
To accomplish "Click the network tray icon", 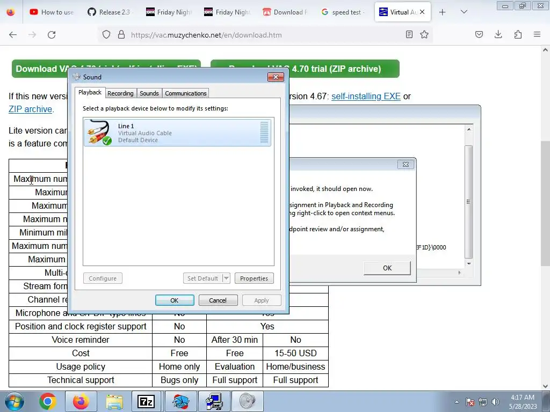I will [x=483, y=402].
